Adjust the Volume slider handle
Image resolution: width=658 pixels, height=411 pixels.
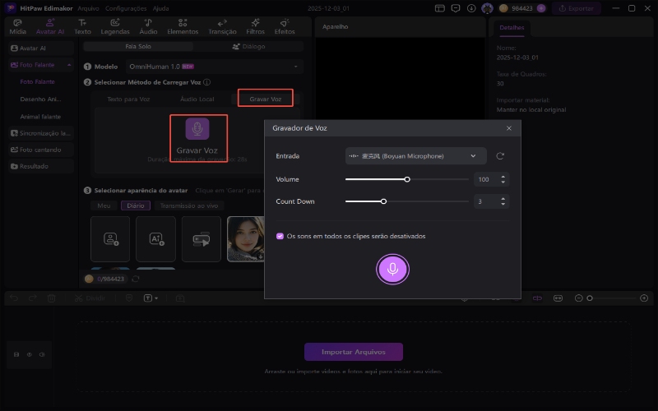click(407, 179)
